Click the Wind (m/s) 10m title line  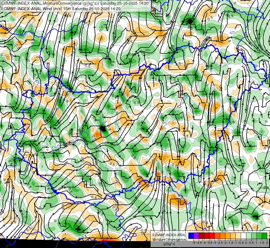61,9
